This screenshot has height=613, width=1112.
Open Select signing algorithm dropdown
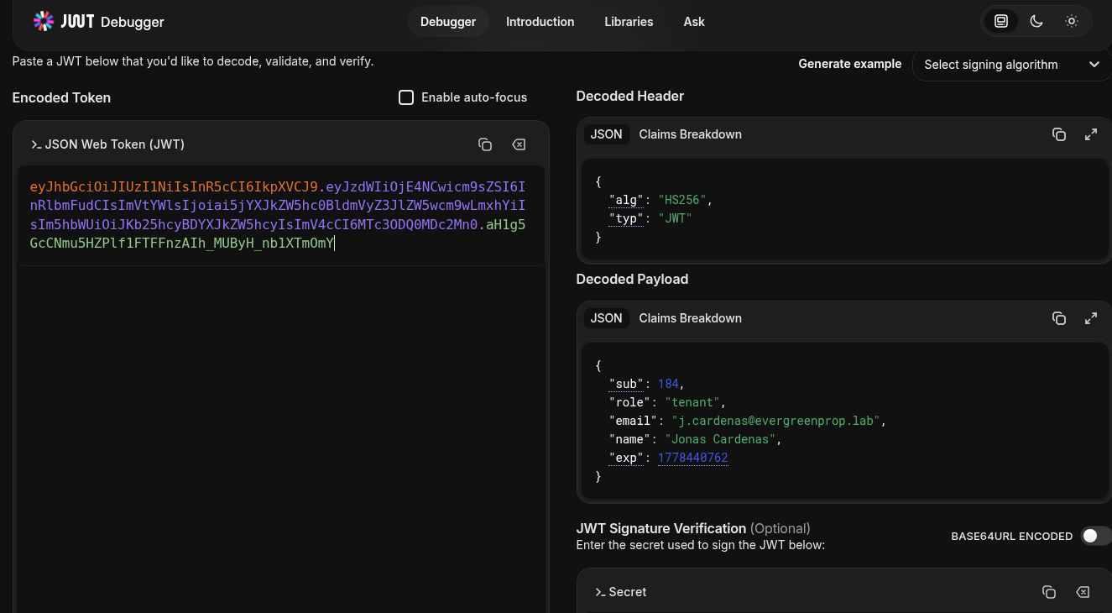point(1012,65)
